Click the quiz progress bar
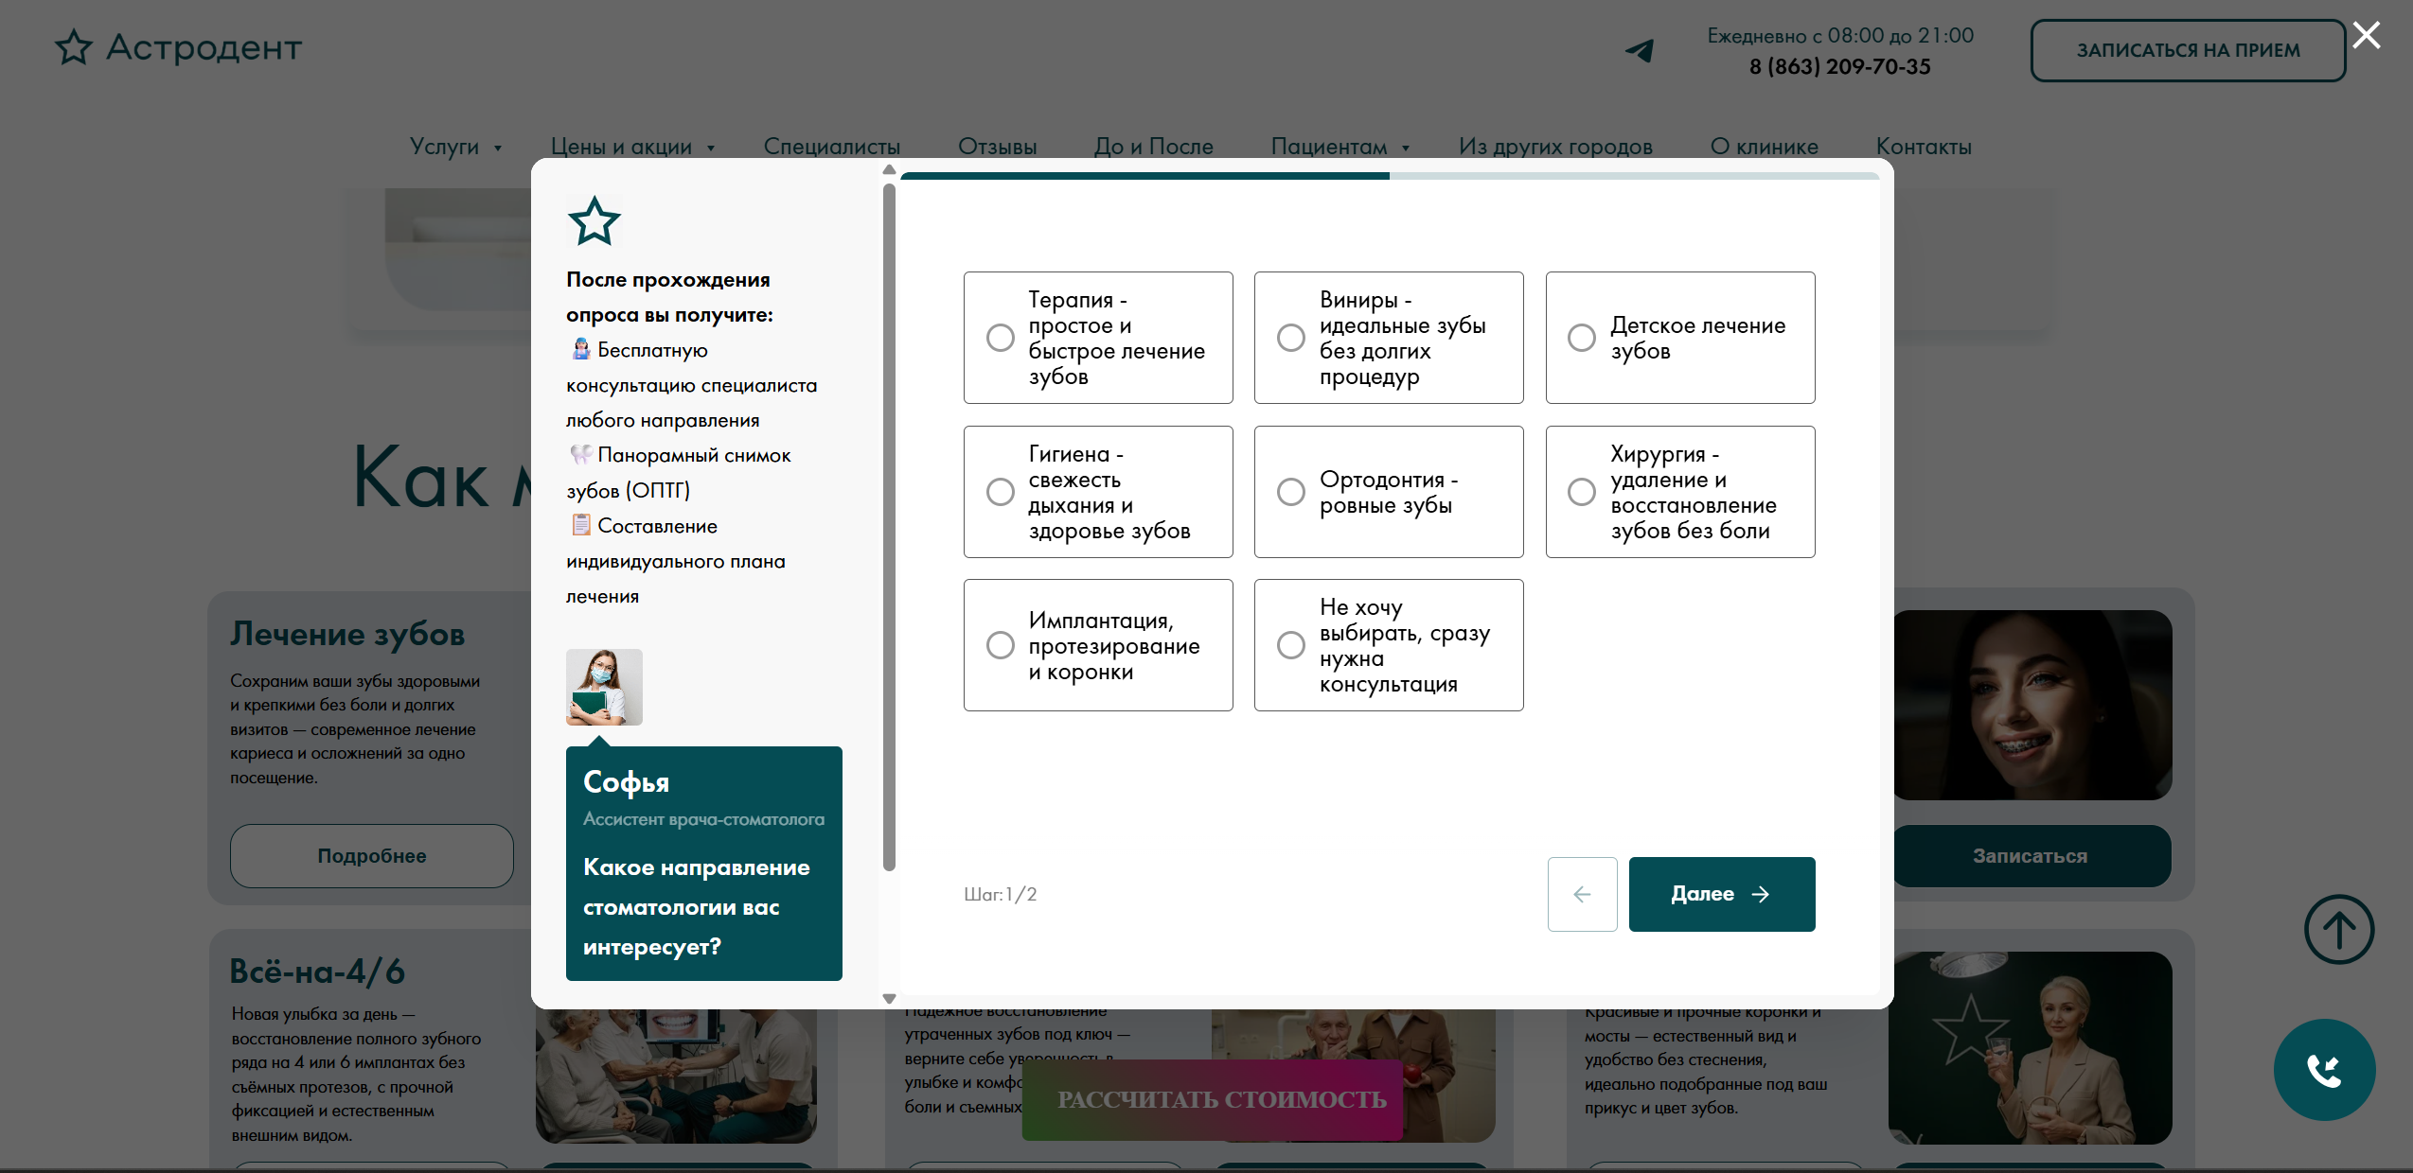Image resolution: width=2413 pixels, height=1173 pixels. (x=1389, y=176)
